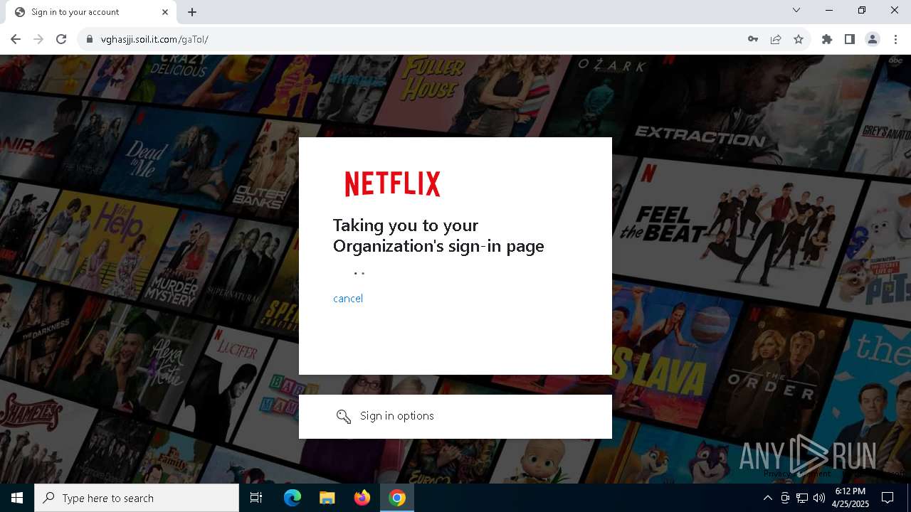Click the Netflix logo
The height and width of the screenshot is (512, 911).
393,183
